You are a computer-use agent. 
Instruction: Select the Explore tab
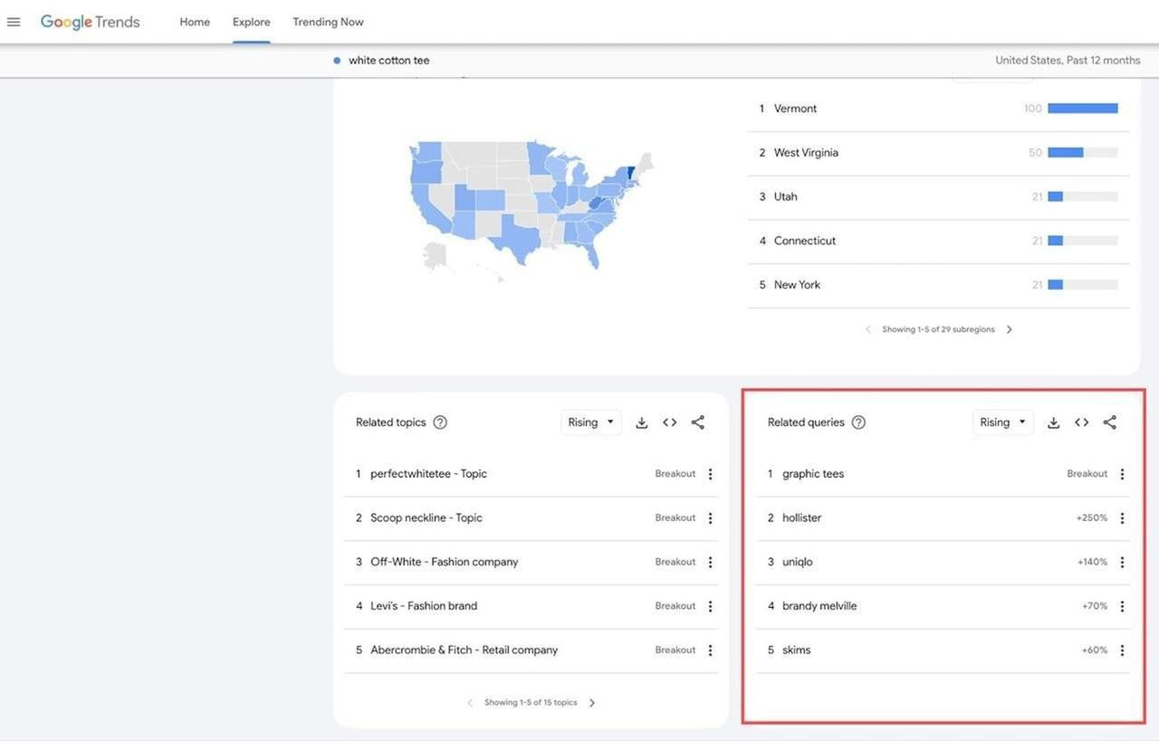[251, 22]
